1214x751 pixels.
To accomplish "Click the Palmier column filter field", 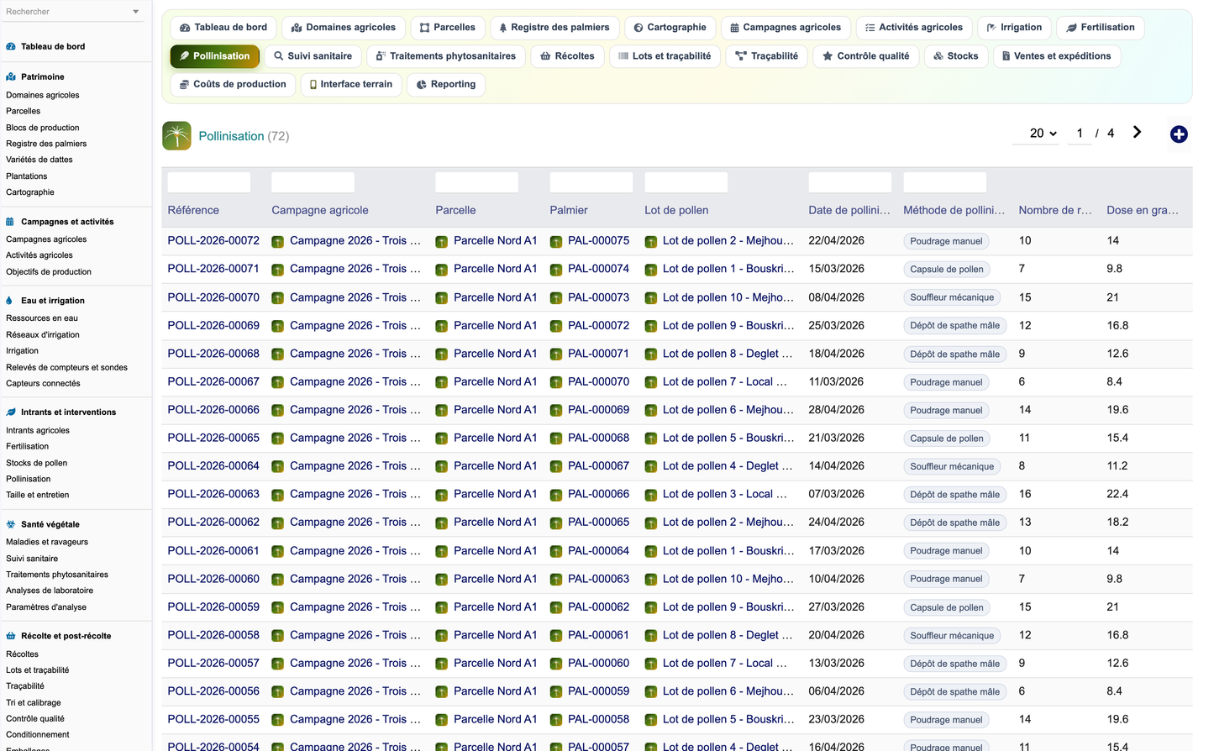I will pyautogui.click(x=591, y=182).
